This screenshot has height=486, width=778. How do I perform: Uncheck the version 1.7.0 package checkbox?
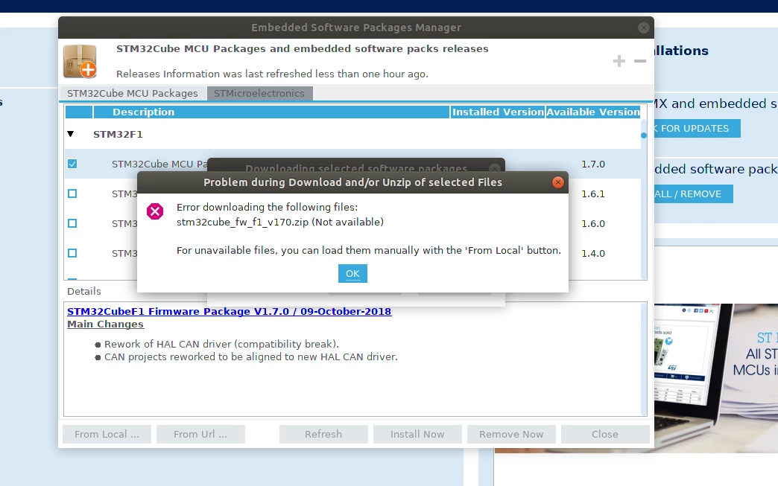click(x=72, y=164)
